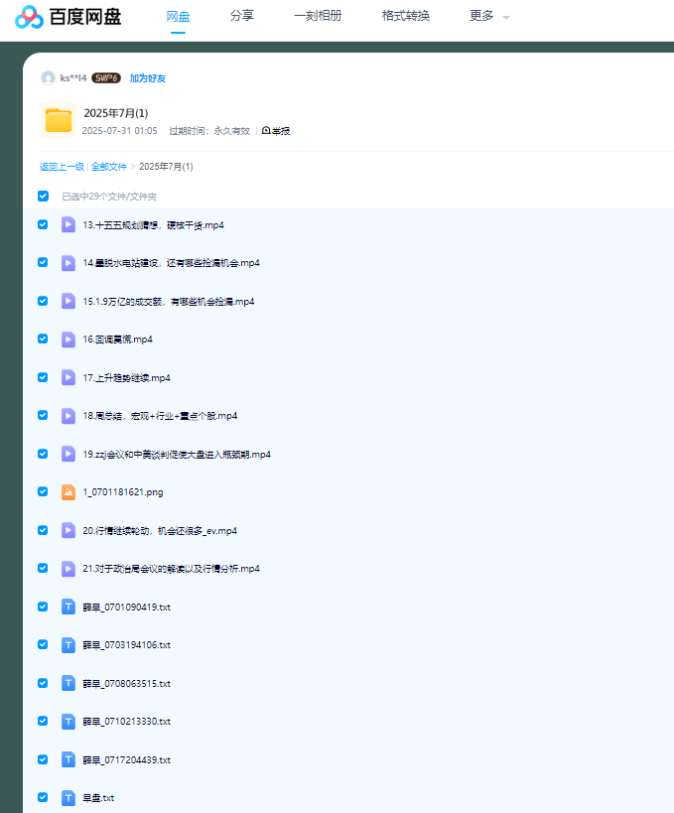
Task: Uncheck checkbox for 19.zzj会议 video
Action: click(43, 454)
